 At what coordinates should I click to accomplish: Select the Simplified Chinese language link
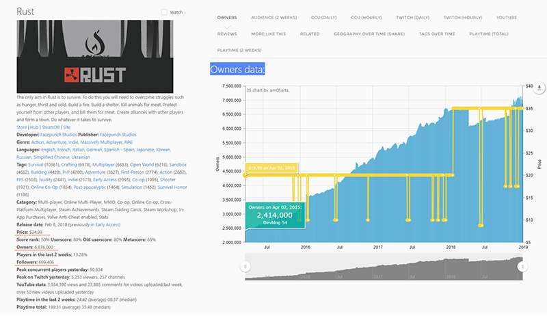(52, 157)
